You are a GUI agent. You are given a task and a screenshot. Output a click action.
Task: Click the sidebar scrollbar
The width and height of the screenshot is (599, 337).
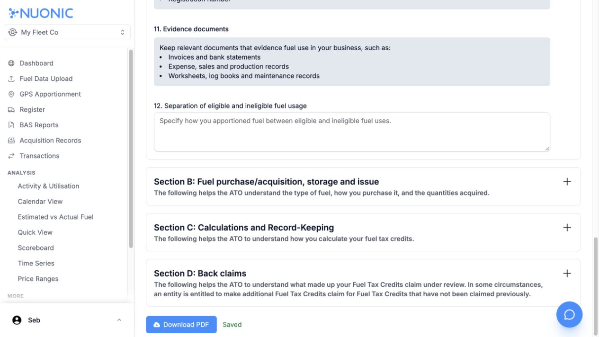click(131, 149)
